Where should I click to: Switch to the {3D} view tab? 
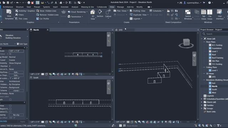[120, 30]
